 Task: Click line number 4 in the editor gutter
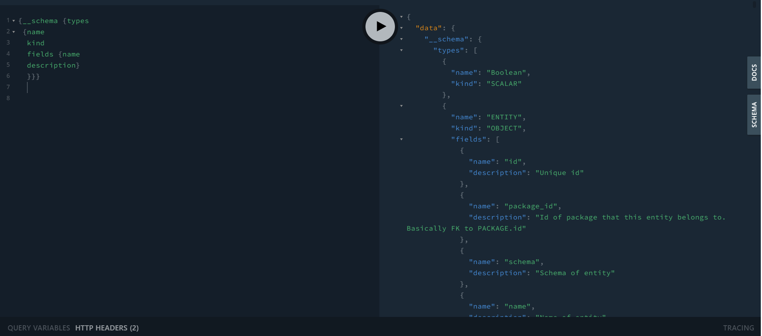click(x=8, y=54)
